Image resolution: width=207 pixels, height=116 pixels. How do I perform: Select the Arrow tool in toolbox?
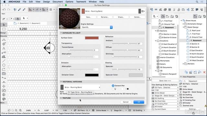4,25
